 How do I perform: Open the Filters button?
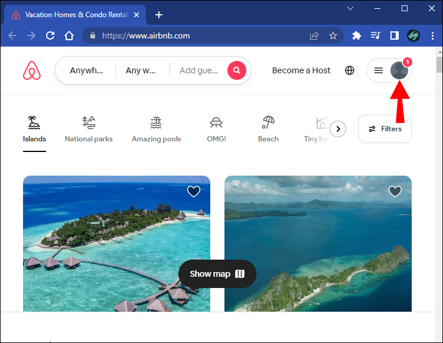(x=385, y=129)
